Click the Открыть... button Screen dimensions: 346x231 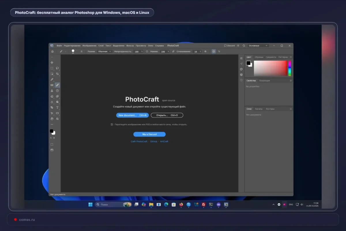coord(167,115)
